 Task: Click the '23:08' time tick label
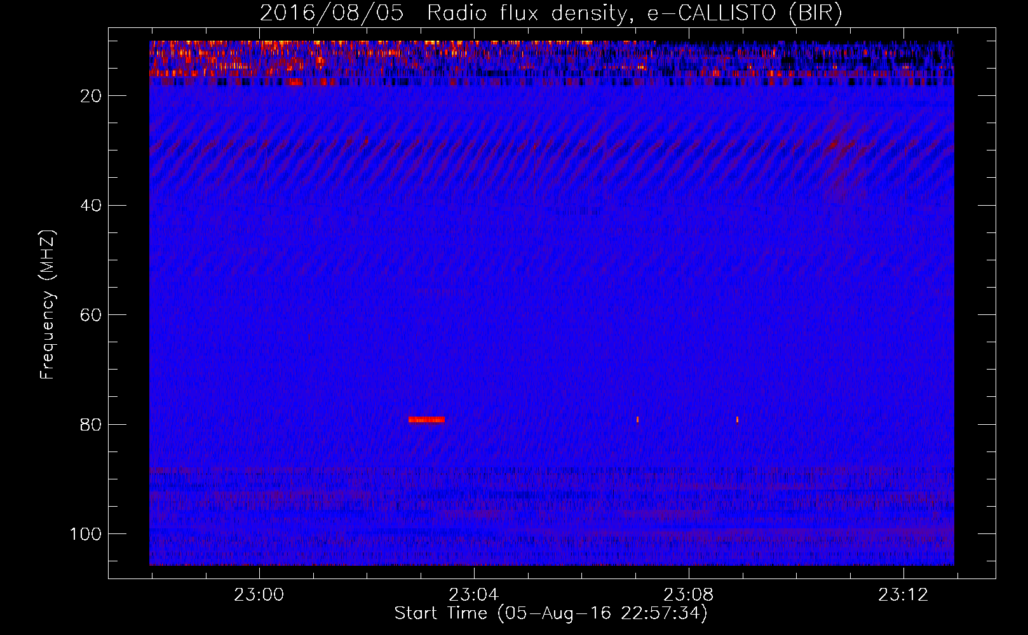click(x=688, y=595)
